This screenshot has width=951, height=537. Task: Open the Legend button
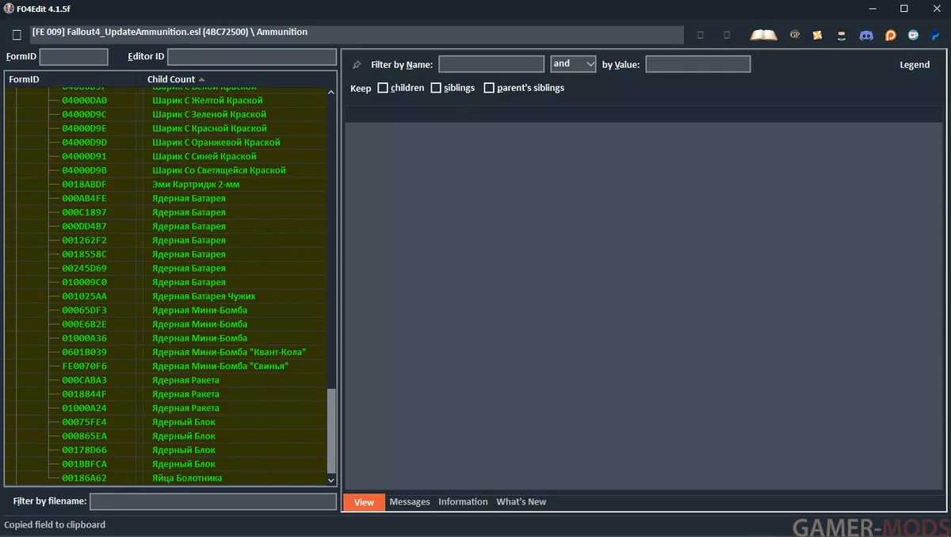[x=915, y=65]
